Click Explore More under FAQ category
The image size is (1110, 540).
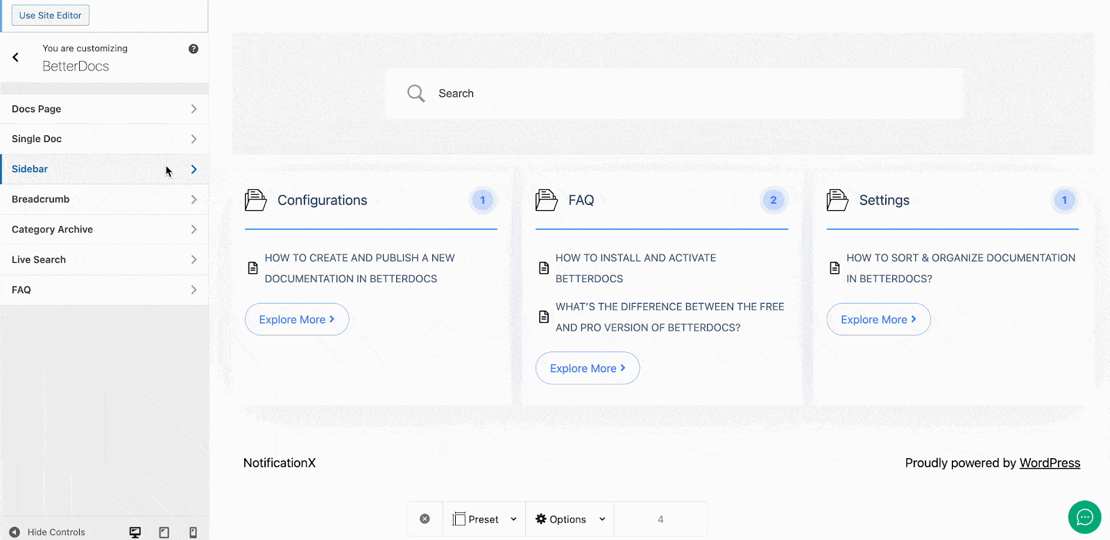[588, 368]
